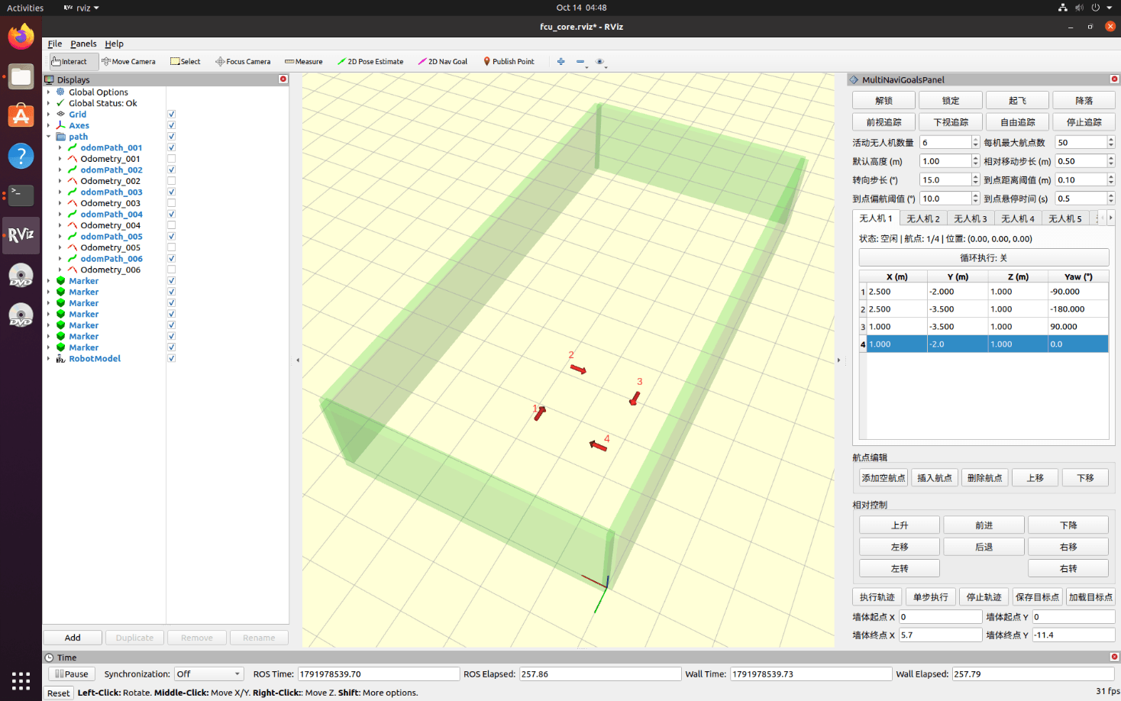Close the MultiNaviGoalsPanel
Screen dimensions: 1121x701
click(x=1114, y=79)
